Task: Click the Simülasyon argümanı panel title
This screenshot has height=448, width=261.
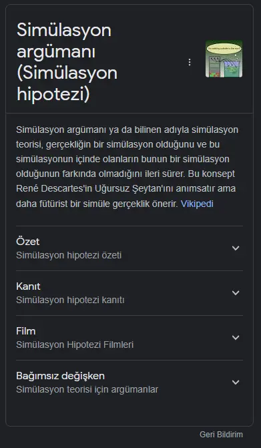Action: (67, 61)
